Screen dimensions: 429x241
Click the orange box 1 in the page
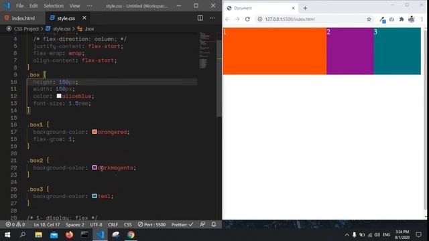[x=275, y=51]
